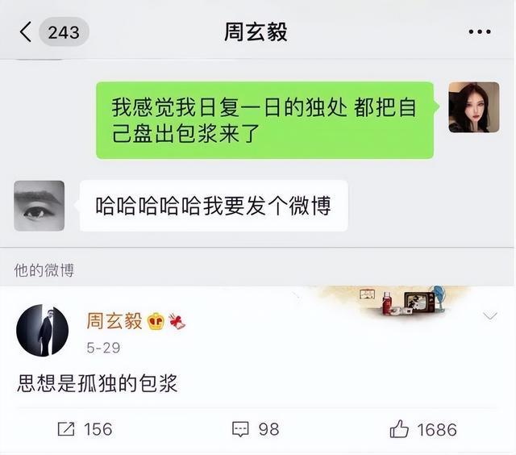Image resolution: width=516 pixels, height=455 pixels.
Task: Like the post with thumbs-up icon
Action: tap(399, 428)
